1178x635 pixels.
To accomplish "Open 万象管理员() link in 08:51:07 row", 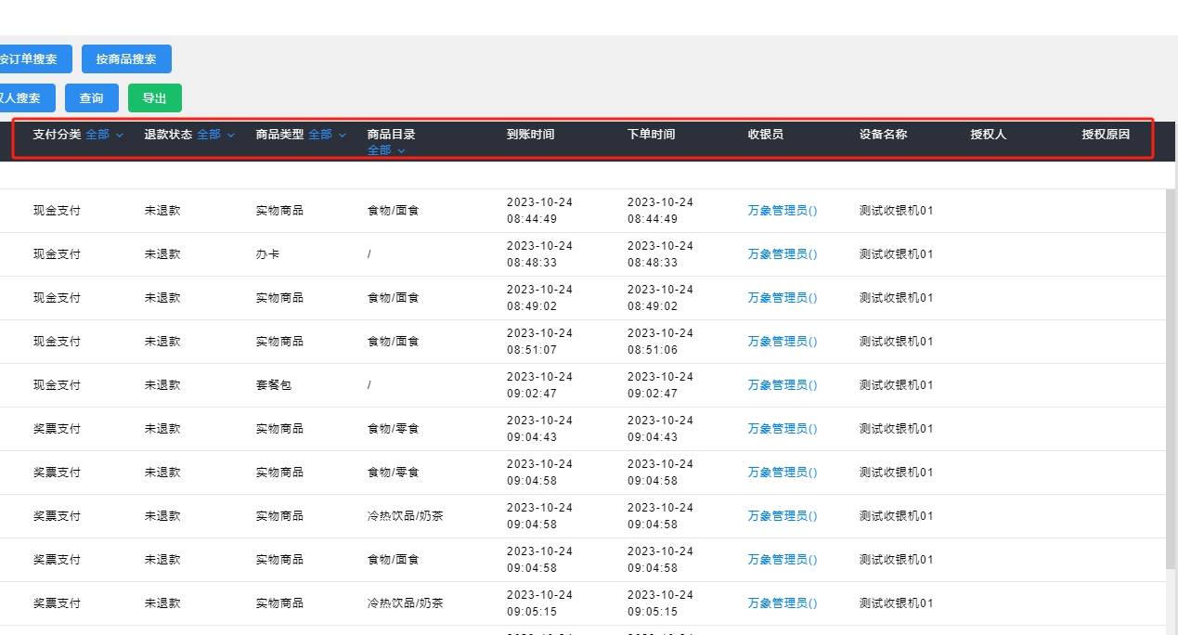I will (x=783, y=342).
